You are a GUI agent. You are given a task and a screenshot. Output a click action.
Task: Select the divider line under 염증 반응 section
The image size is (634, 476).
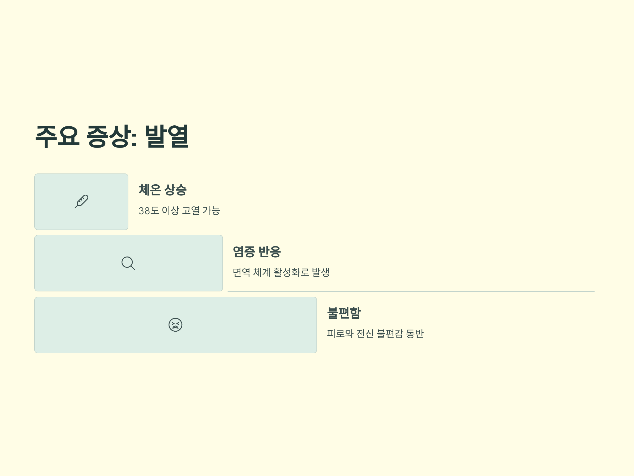pos(411,291)
